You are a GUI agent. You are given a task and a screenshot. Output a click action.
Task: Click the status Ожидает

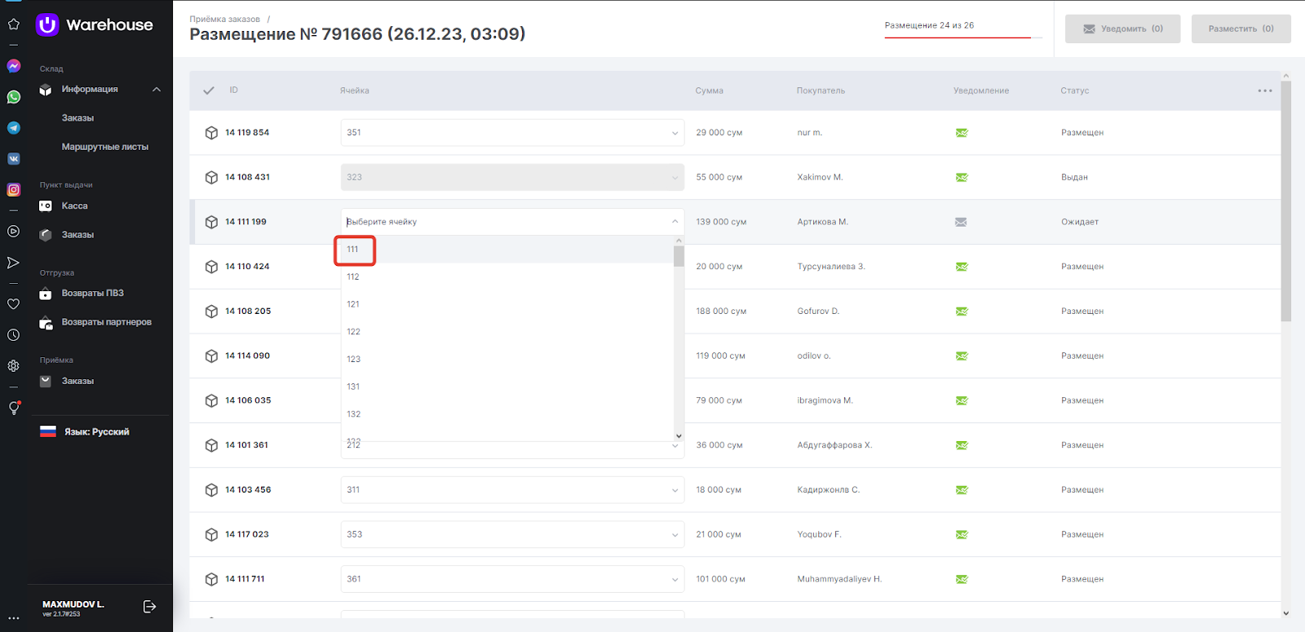[1080, 222]
